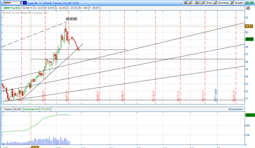Change the D daily aggregation button

point(196,3)
